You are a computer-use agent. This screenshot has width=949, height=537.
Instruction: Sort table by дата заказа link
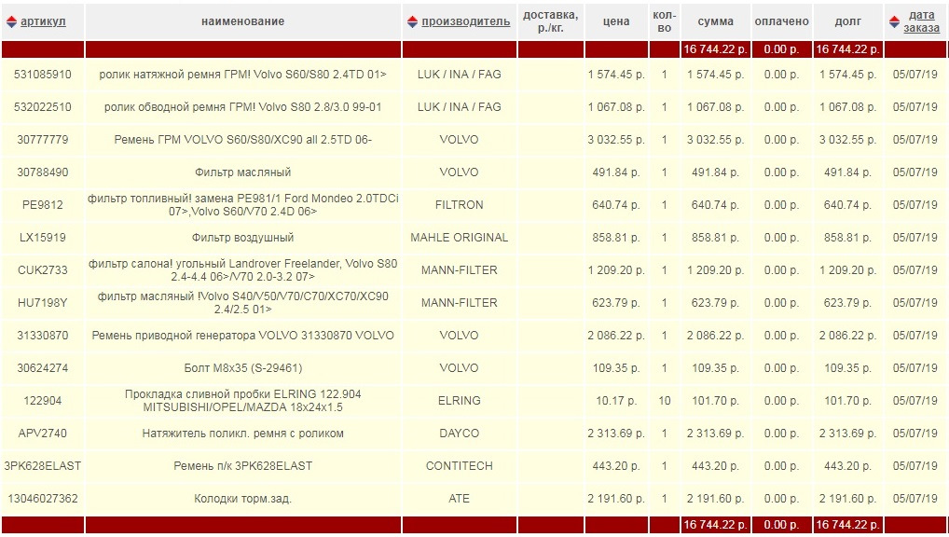[x=922, y=21]
